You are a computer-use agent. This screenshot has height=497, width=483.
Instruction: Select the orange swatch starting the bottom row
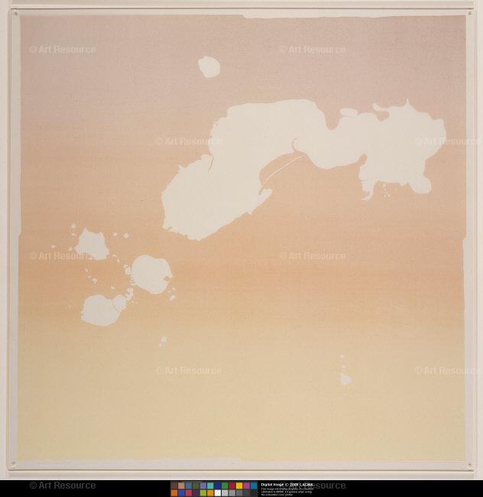tap(174, 493)
